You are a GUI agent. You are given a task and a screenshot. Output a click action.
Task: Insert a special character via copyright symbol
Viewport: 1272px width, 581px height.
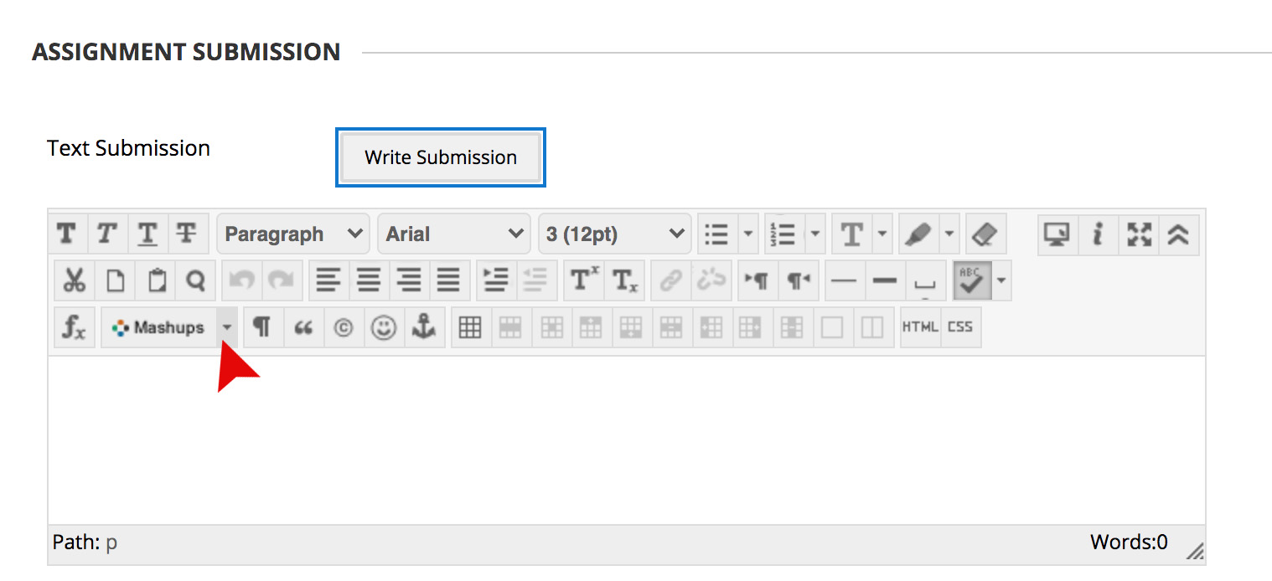tap(344, 327)
